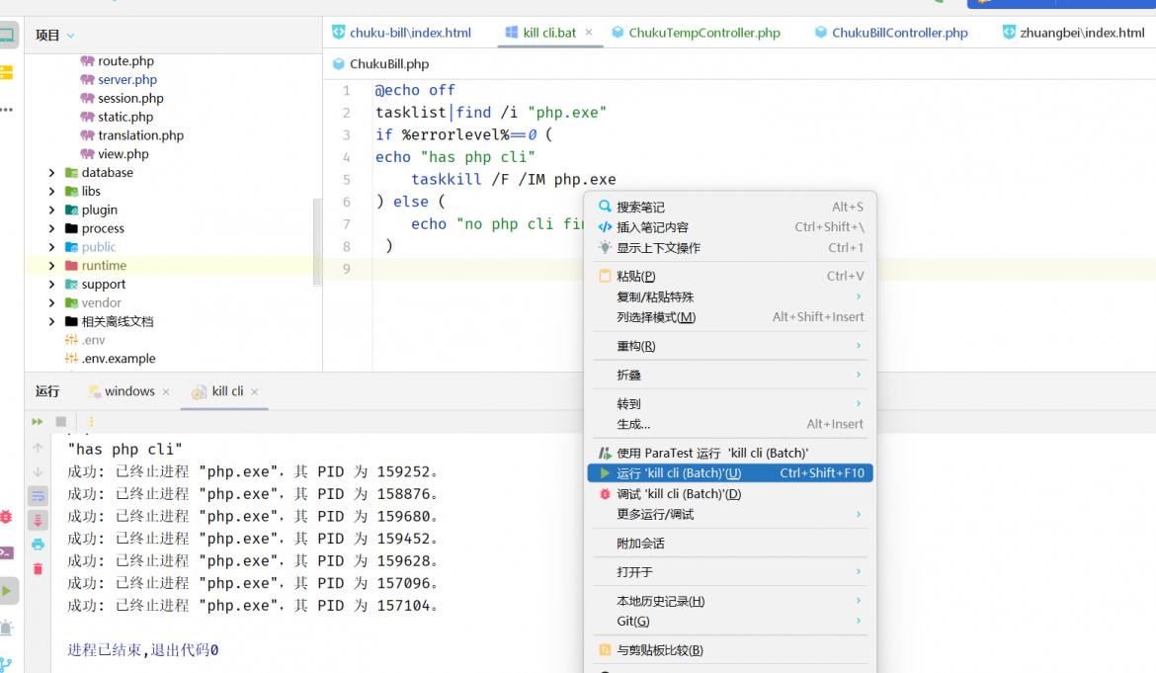1156x673 pixels.
Task: Open the 转到 submenu
Action: [x=730, y=403]
